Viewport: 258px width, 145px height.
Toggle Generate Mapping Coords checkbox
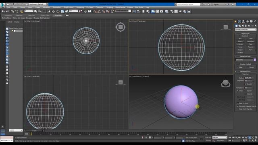click(x=238, y=106)
